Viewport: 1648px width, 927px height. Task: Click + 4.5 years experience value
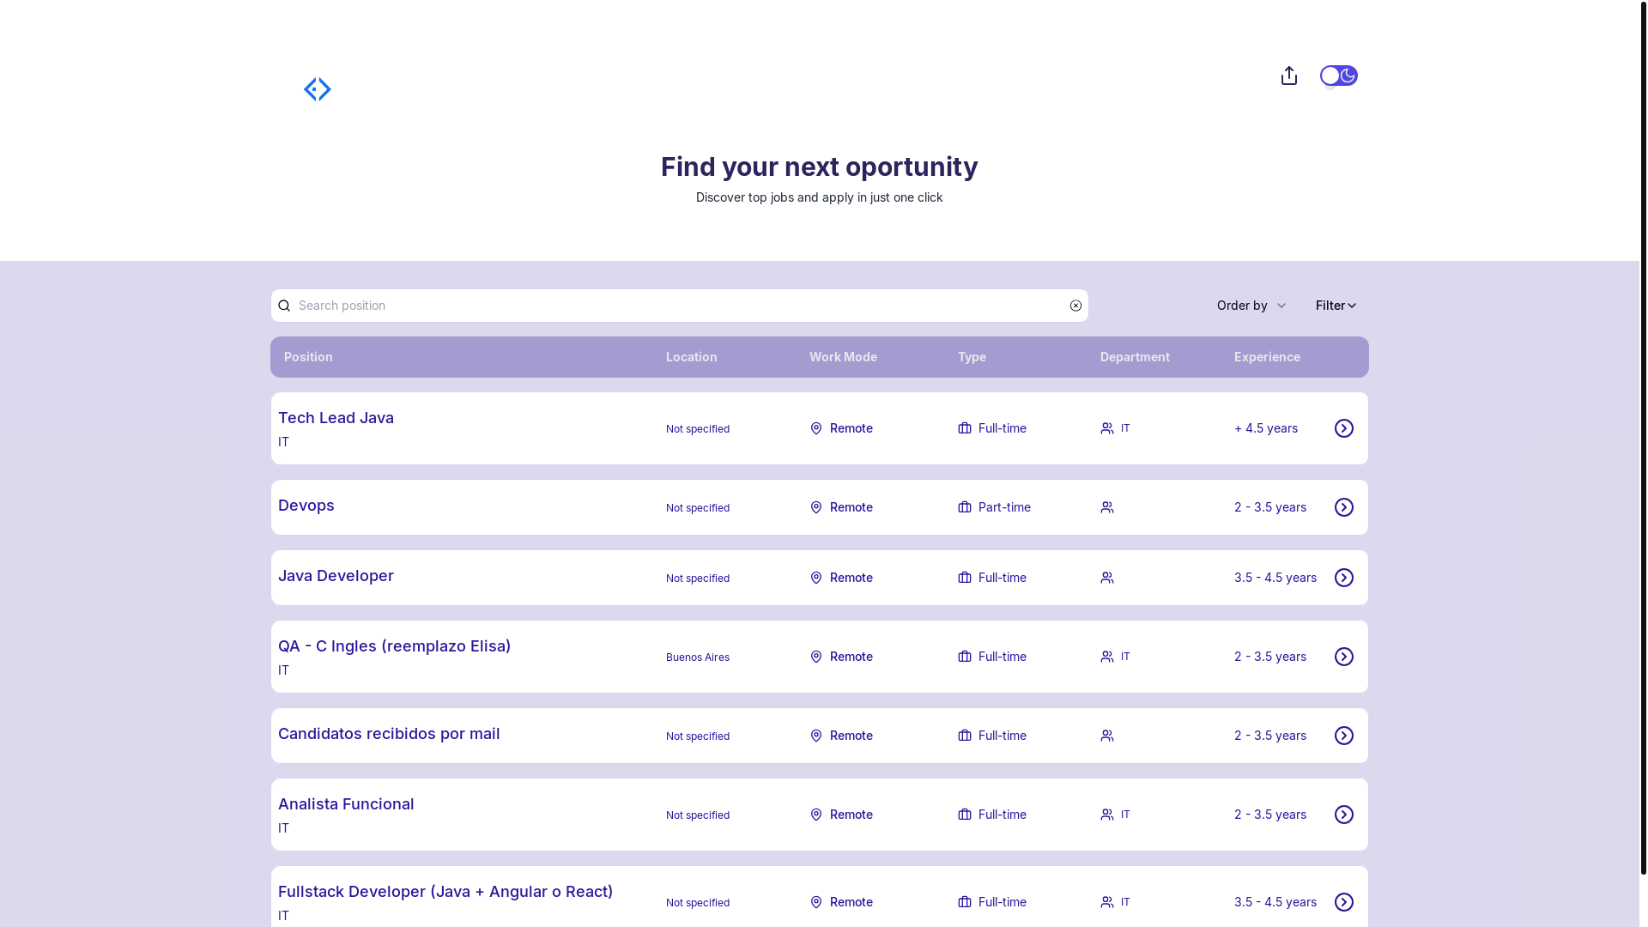[x=1266, y=428]
